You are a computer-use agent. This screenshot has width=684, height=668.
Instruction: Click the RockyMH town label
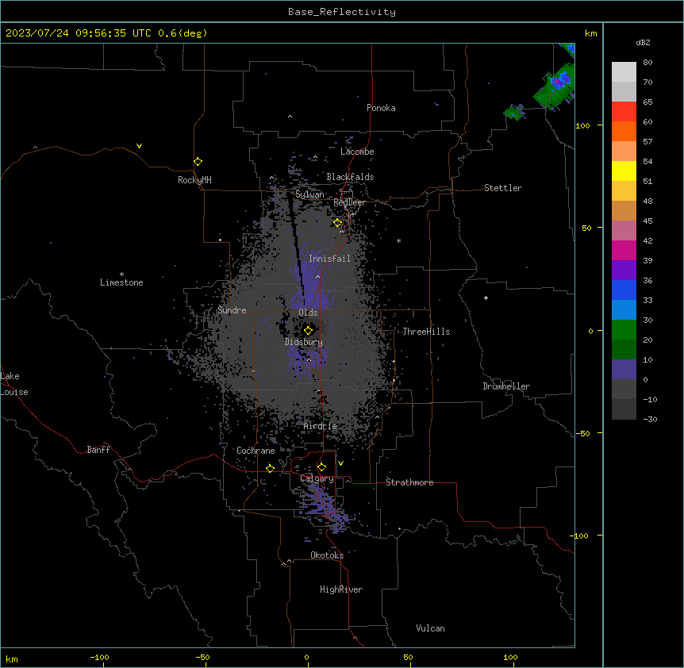pos(194,180)
